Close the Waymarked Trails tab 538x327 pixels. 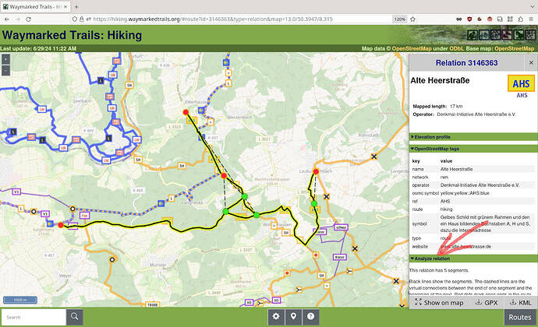pyautogui.click(x=65, y=6)
